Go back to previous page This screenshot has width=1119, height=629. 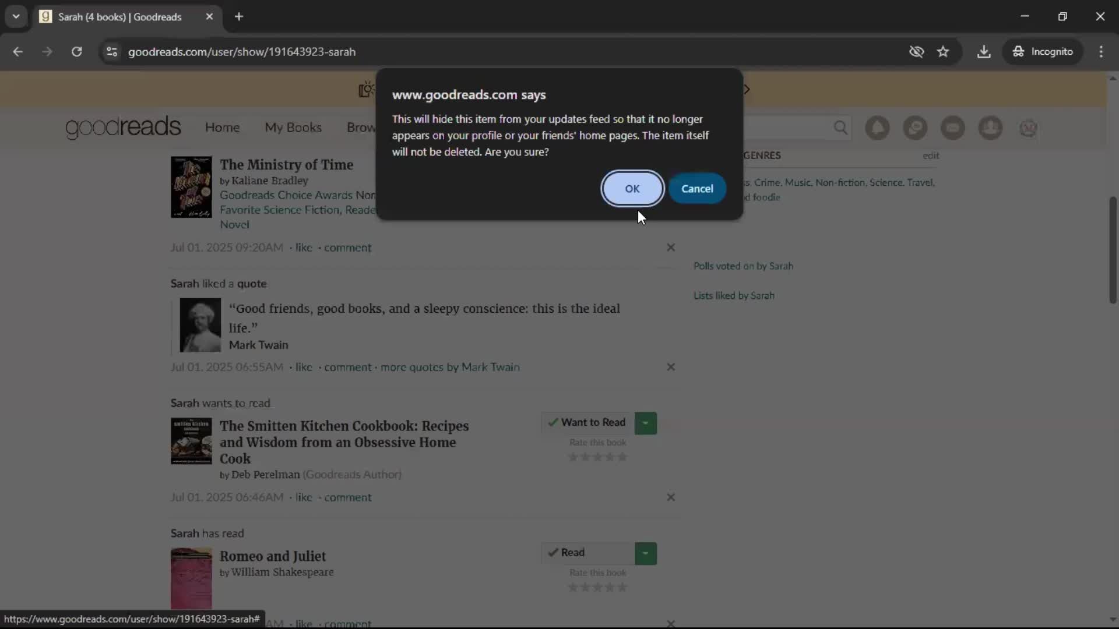(x=17, y=52)
